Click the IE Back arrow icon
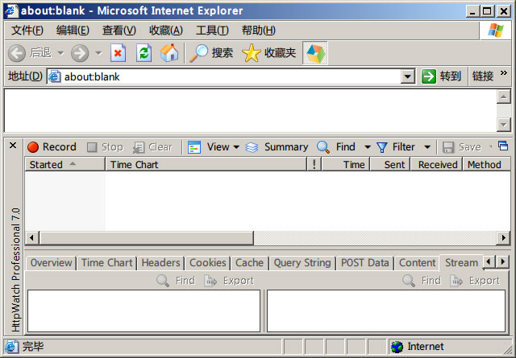This screenshot has height=358, width=516. (x=17, y=53)
